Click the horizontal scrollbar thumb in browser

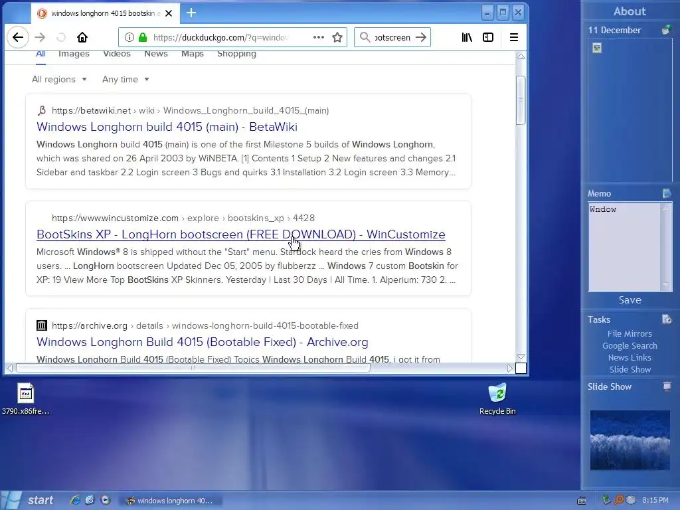click(x=193, y=368)
